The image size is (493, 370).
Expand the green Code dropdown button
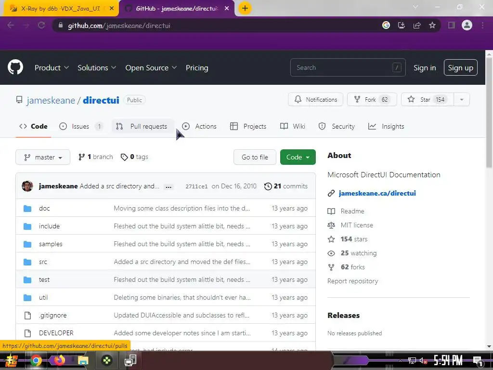point(298,157)
